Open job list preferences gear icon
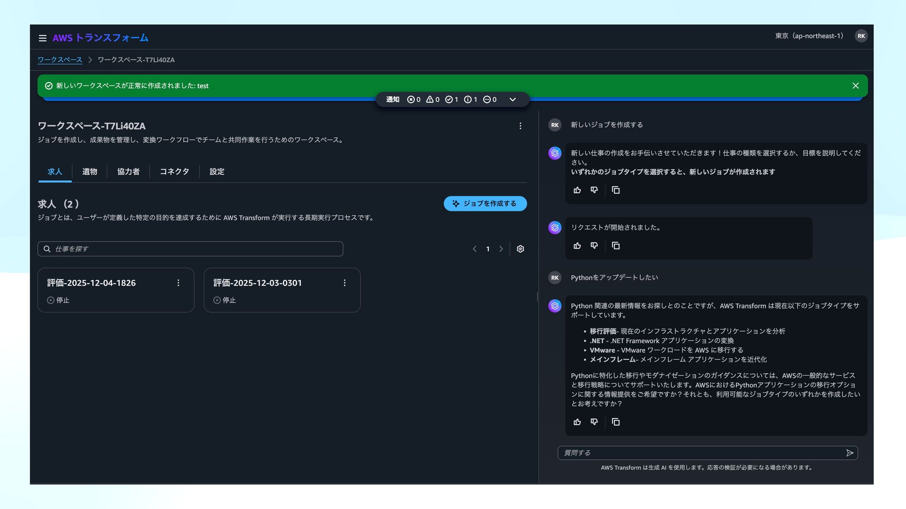The height and width of the screenshot is (509, 906). [520, 249]
